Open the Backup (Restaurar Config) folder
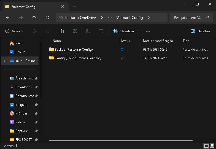This screenshot has height=149, width=216. pyautogui.click(x=74, y=50)
